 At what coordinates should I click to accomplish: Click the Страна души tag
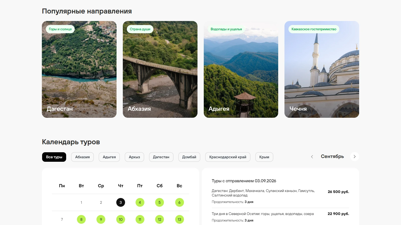(140, 29)
